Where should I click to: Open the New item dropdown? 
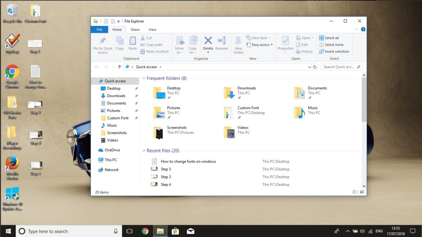[x=259, y=37]
